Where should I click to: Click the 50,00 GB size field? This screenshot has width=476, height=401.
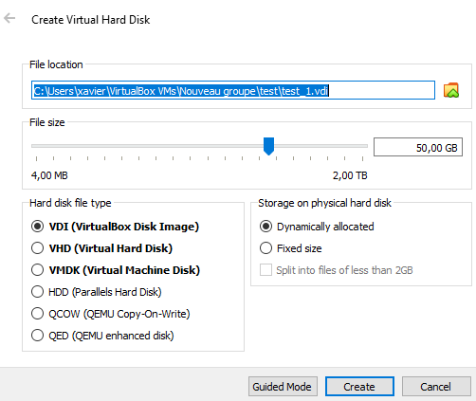(x=418, y=147)
